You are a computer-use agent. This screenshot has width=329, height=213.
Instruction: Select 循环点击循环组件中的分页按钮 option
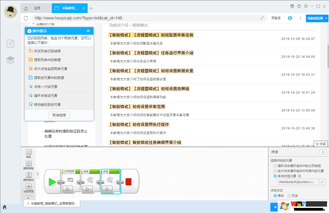click(275, 165)
